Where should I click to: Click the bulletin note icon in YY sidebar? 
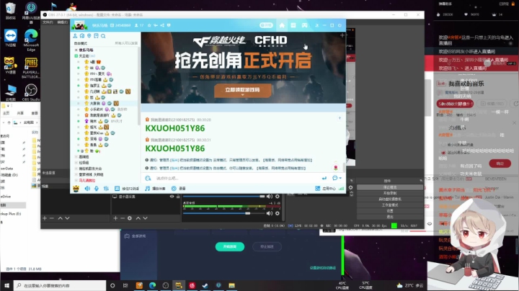(x=96, y=36)
